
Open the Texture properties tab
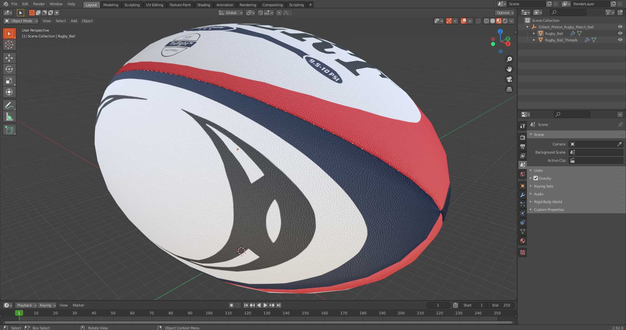[523, 252]
